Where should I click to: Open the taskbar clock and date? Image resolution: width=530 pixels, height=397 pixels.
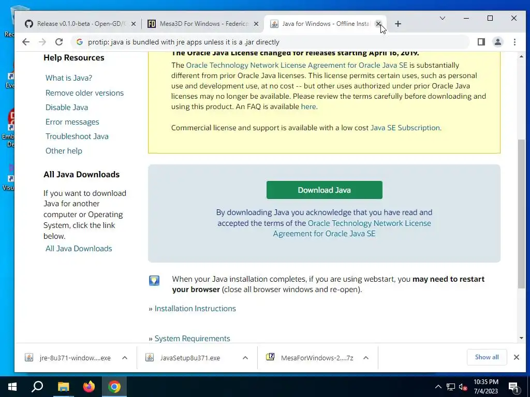(485, 387)
